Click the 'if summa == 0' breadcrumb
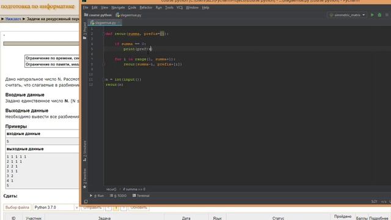 [134, 189]
